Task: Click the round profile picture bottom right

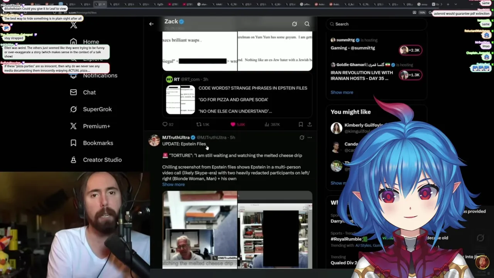Action: pos(482,263)
